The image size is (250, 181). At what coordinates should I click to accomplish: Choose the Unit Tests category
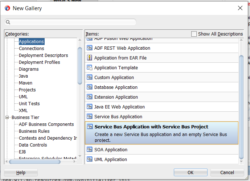29,103
